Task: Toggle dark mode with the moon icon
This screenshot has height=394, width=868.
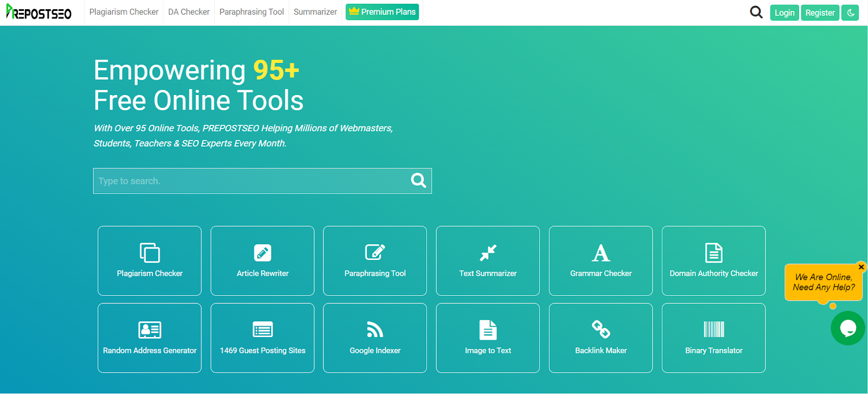Action: pyautogui.click(x=850, y=12)
